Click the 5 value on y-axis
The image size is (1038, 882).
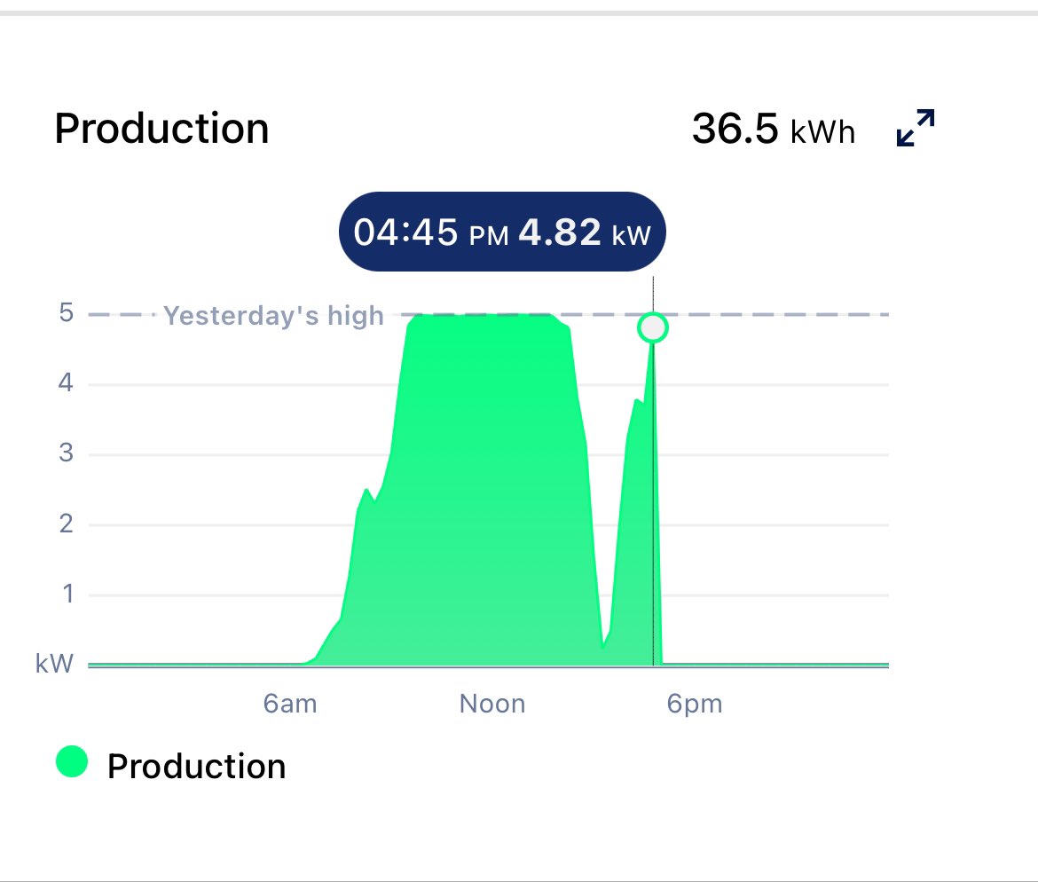click(67, 312)
